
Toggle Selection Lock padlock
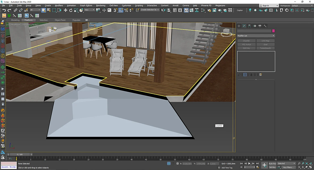(173, 164)
